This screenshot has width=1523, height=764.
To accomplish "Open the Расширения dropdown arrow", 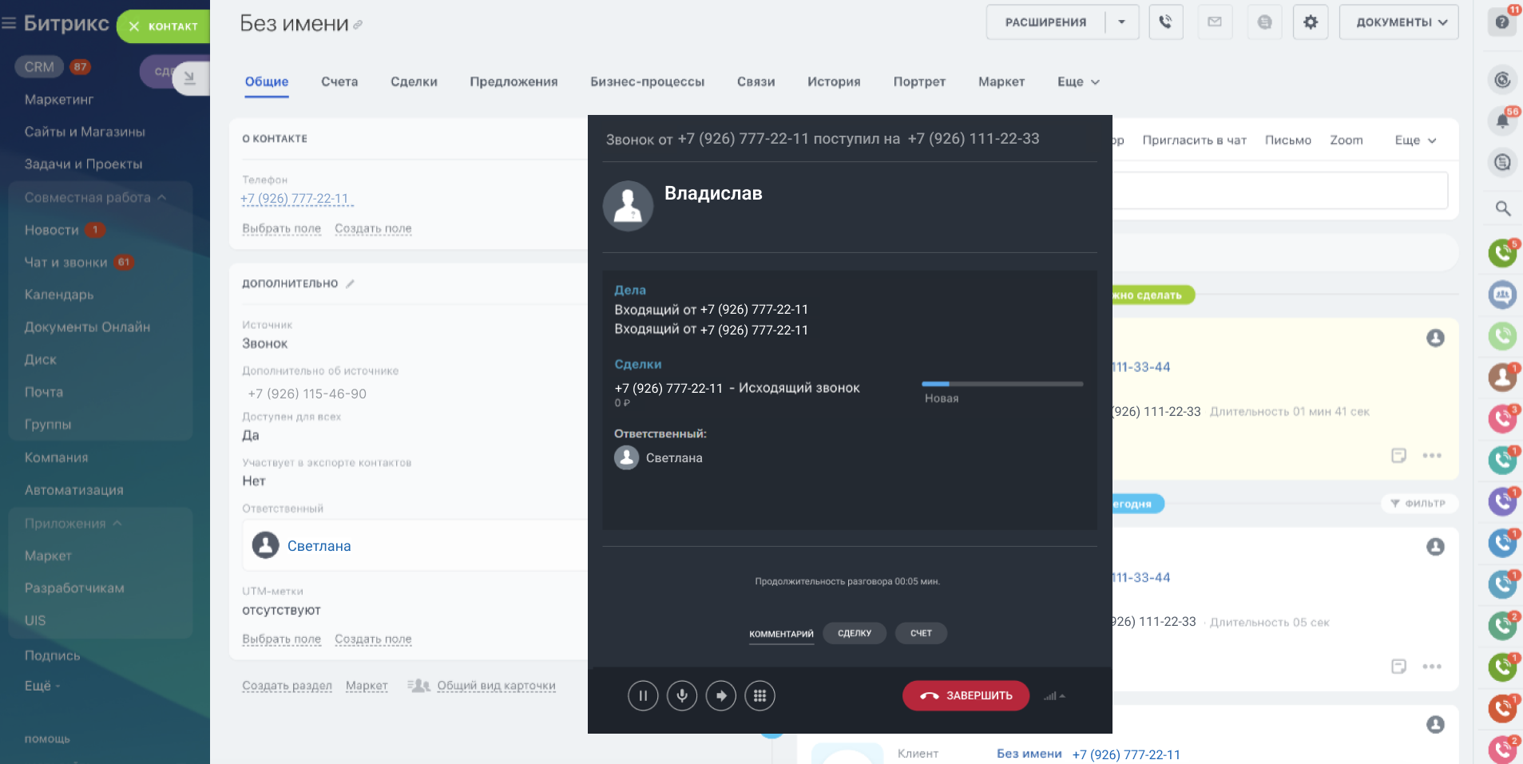I will [x=1121, y=22].
